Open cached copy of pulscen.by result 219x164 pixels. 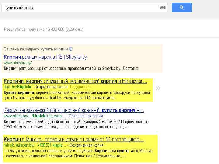click(86, 145)
